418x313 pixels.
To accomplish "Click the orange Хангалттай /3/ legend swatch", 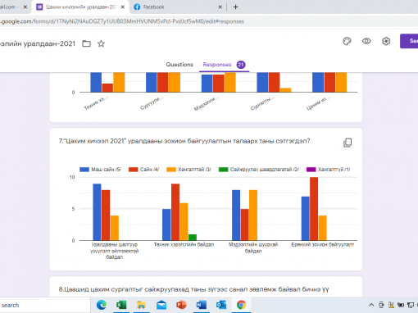I will 171,170.
